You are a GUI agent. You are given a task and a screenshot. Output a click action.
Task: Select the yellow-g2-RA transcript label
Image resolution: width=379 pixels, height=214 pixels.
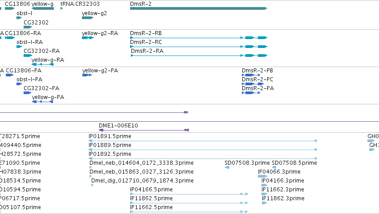[x=100, y=33]
